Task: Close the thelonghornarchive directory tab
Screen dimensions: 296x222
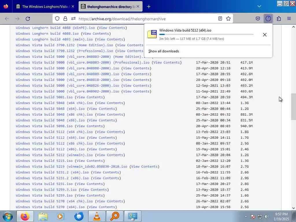Action: 138,6
